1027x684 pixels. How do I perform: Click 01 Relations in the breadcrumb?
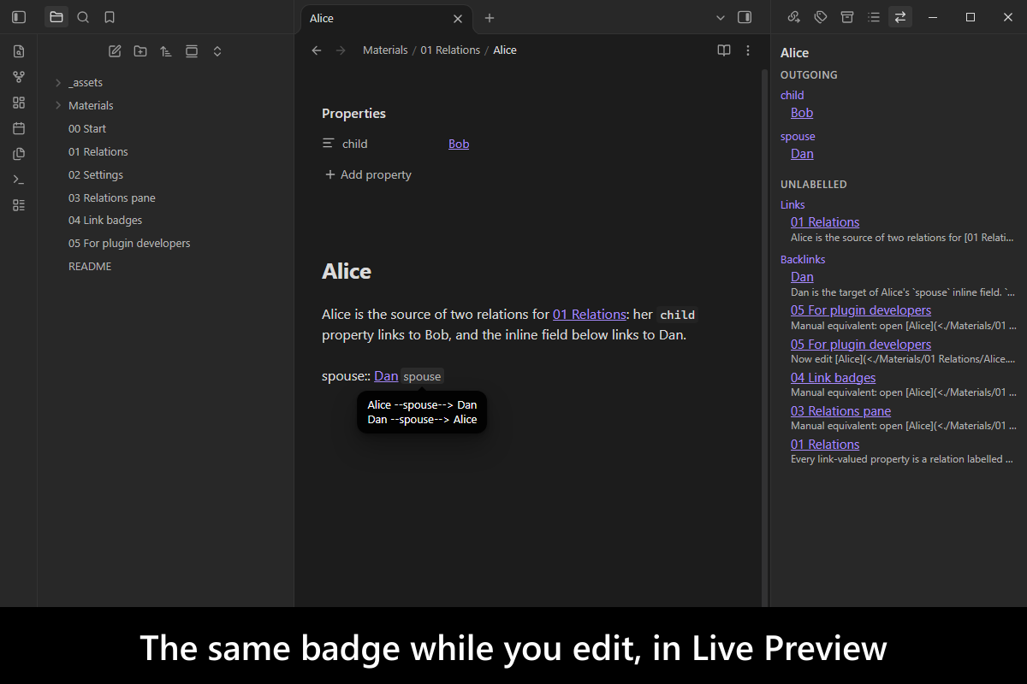pyautogui.click(x=450, y=50)
